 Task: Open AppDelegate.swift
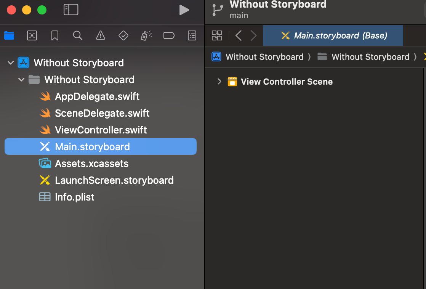click(x=96, y=96)
